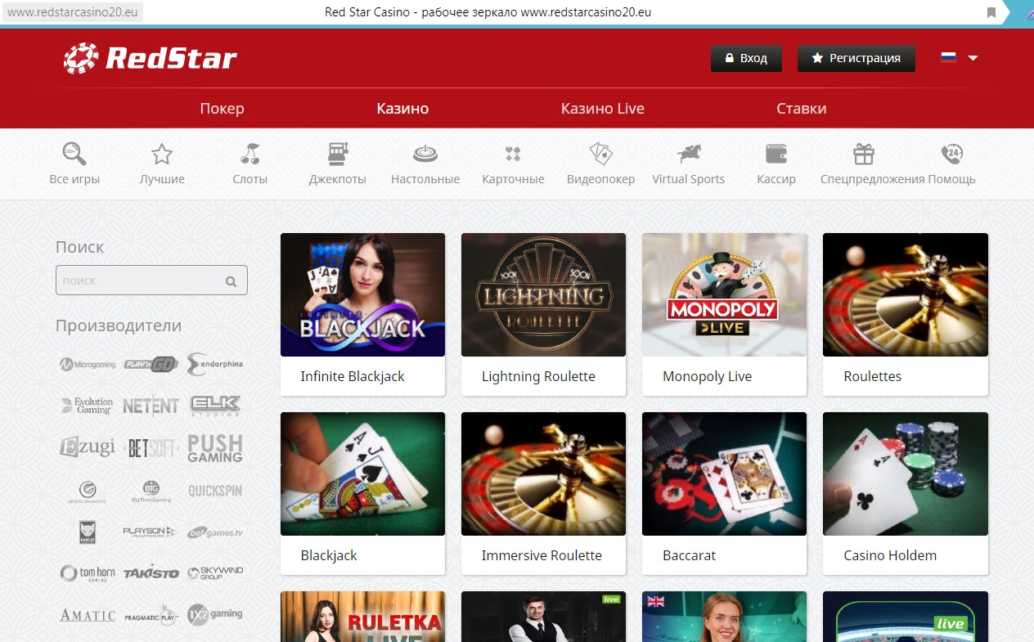
Task: Filter by ELK Studios provider logo
Action: (x=215, y=406)
